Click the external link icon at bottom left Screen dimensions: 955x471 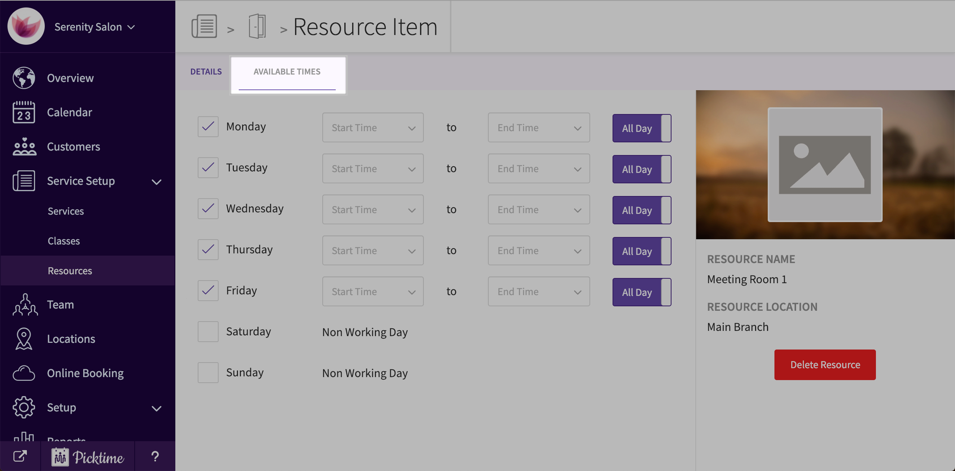point(20,456)
